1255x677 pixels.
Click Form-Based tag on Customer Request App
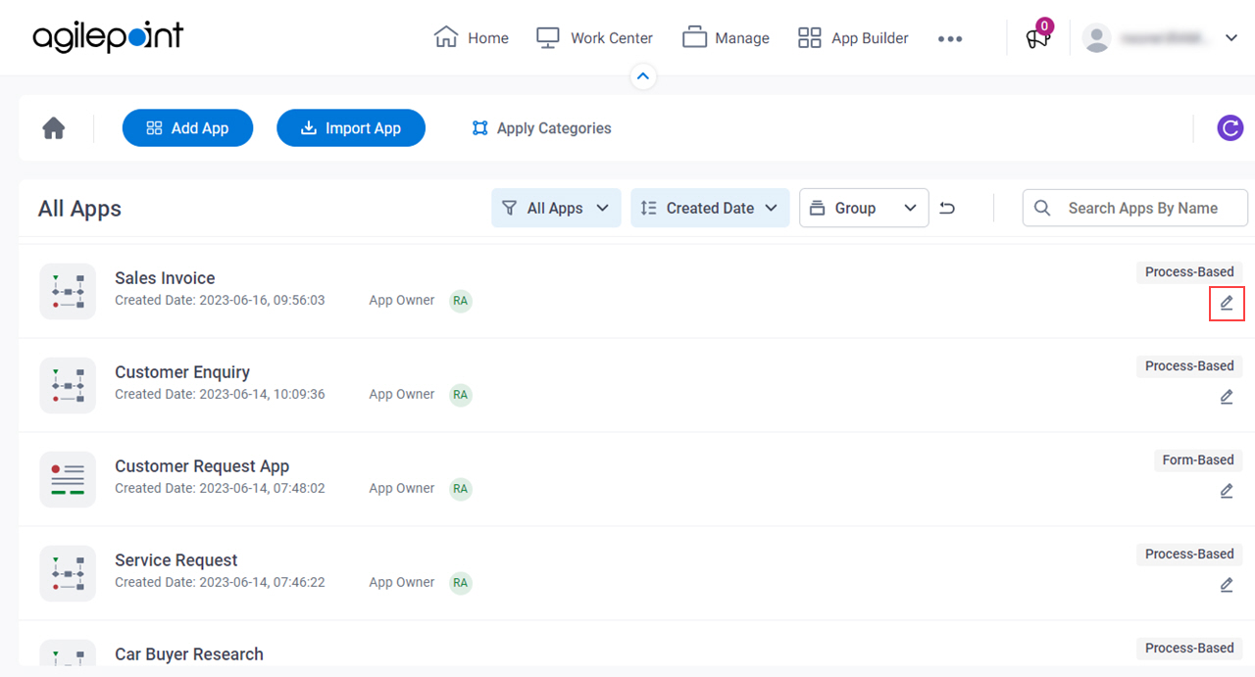[x=1198, y=460]
